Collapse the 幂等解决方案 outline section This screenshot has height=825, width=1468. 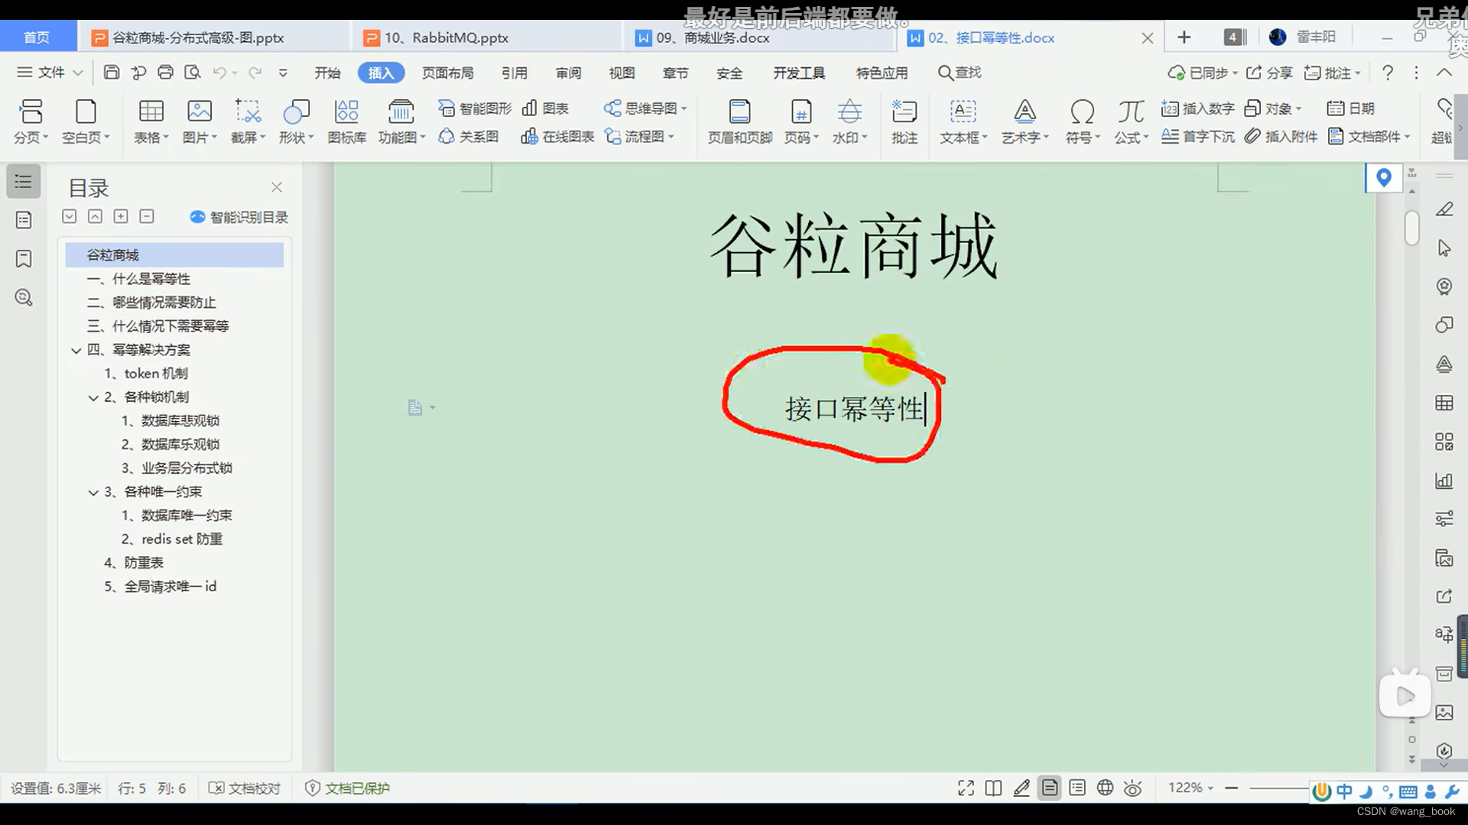(x=76, y=350)
